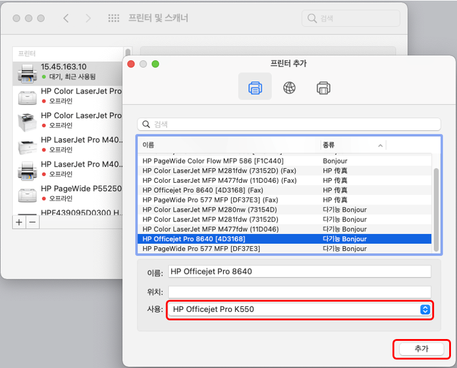Click the 추가 button
The height and width of the screenshot is (368, 457).
421,349
